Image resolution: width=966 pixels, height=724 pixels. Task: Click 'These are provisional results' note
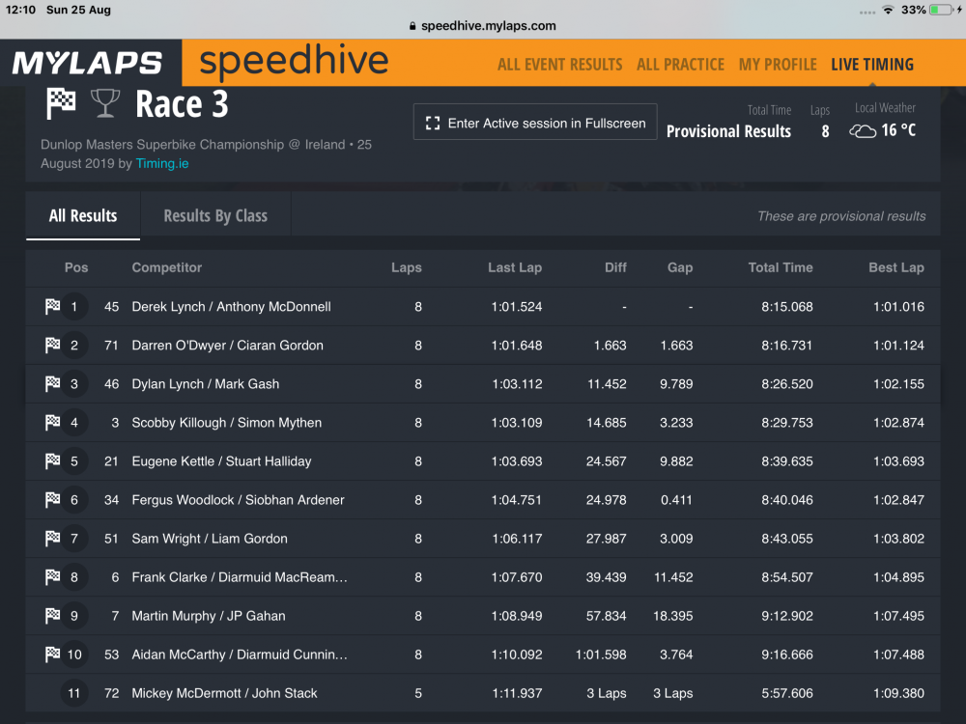click(x=841, y=216)
